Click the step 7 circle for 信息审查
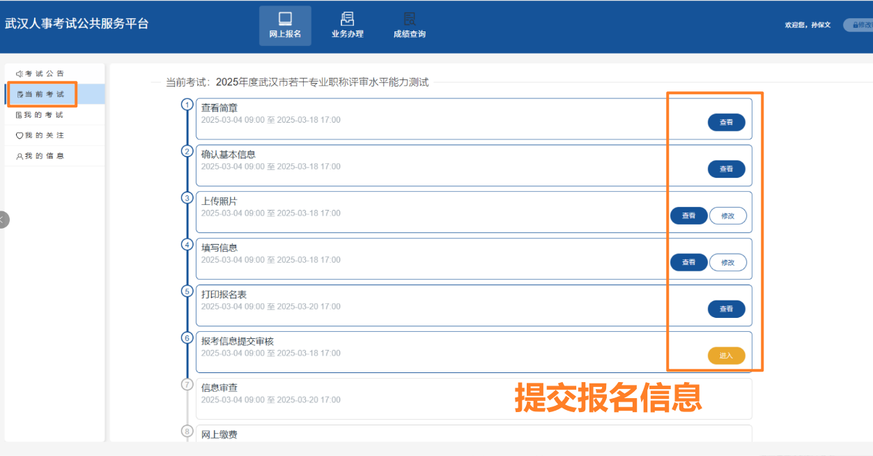This screenshot has height=456, width=873. pyautogui.click(x=187, y=383)
